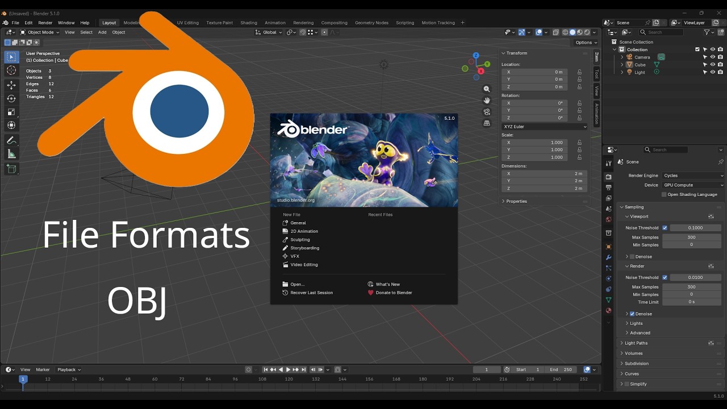Disable Light object in renders
Image resolution: width=727 pixels, height=409 pixels.
click(x=720, y=72)
